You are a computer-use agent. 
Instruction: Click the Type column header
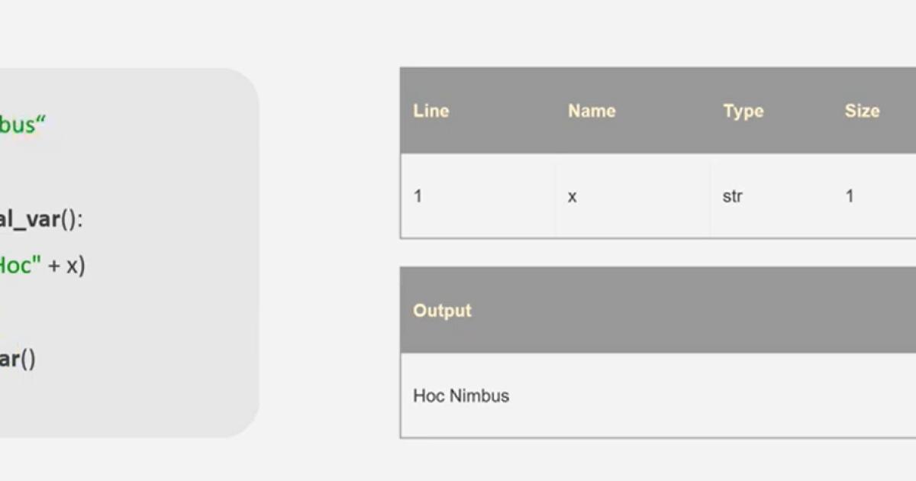pyautogui.click(x=743, y=111)
